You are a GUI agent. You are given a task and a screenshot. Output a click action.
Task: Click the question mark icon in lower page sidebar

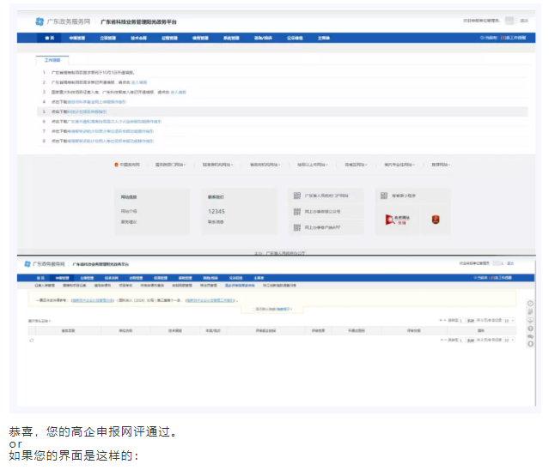(530, 328)
